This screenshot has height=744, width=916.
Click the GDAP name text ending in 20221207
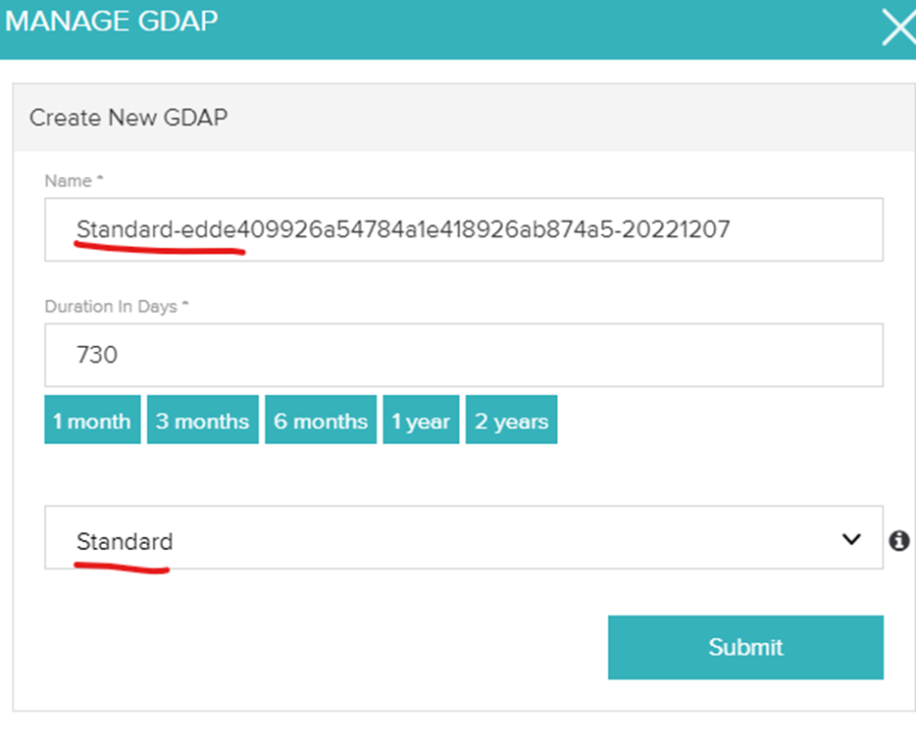404,229
